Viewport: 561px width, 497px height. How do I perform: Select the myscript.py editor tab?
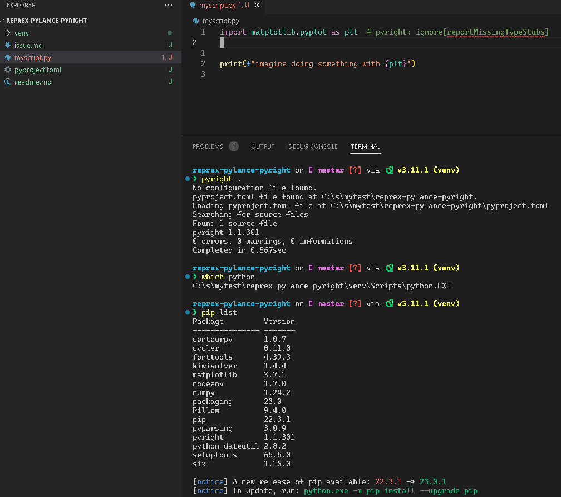coord(224,6)
